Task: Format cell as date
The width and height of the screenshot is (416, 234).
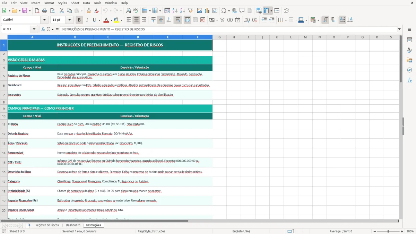Action: click(237, 20)
